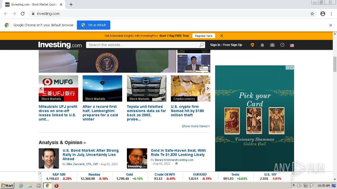337x189 pixels.
Task: Open author Barani Krishnan link
Action: pyautogui.click(x=174, y=160)
